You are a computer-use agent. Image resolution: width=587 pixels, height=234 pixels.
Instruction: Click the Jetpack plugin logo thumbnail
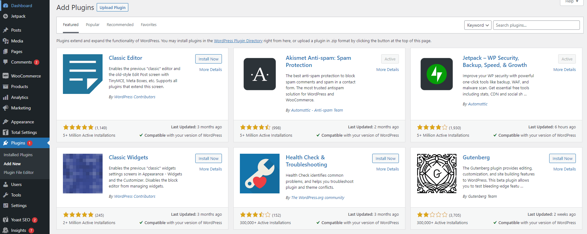tap(437, 74)
